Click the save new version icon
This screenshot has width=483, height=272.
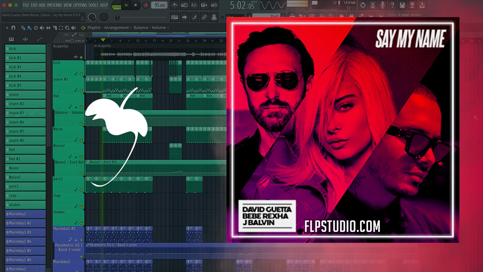tap(412, 5)
